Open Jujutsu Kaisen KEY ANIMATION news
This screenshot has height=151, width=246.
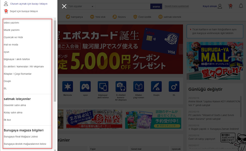[x=214, y=103]
